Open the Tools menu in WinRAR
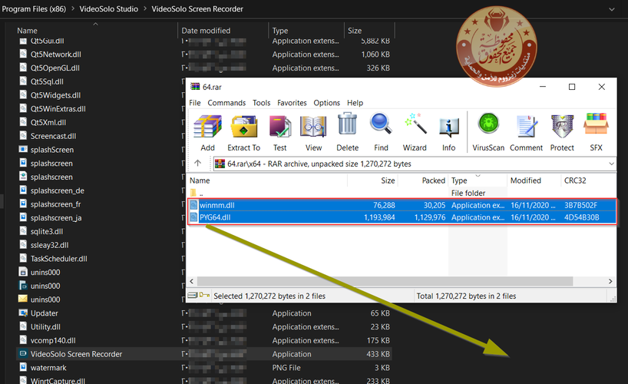Viewport: 628px width, 384px height. coord(262,103)
